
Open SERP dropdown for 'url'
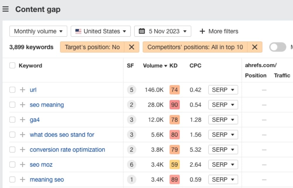pyautogui.click(x=223, y=90)
